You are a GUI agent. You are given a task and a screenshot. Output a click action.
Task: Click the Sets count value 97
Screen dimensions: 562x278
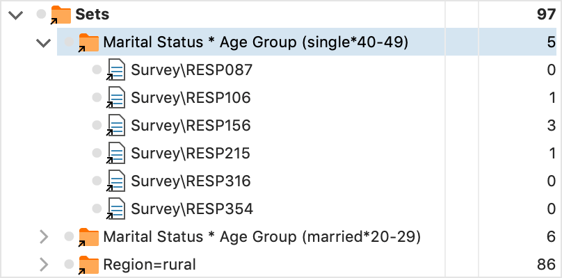click(545, 15)
